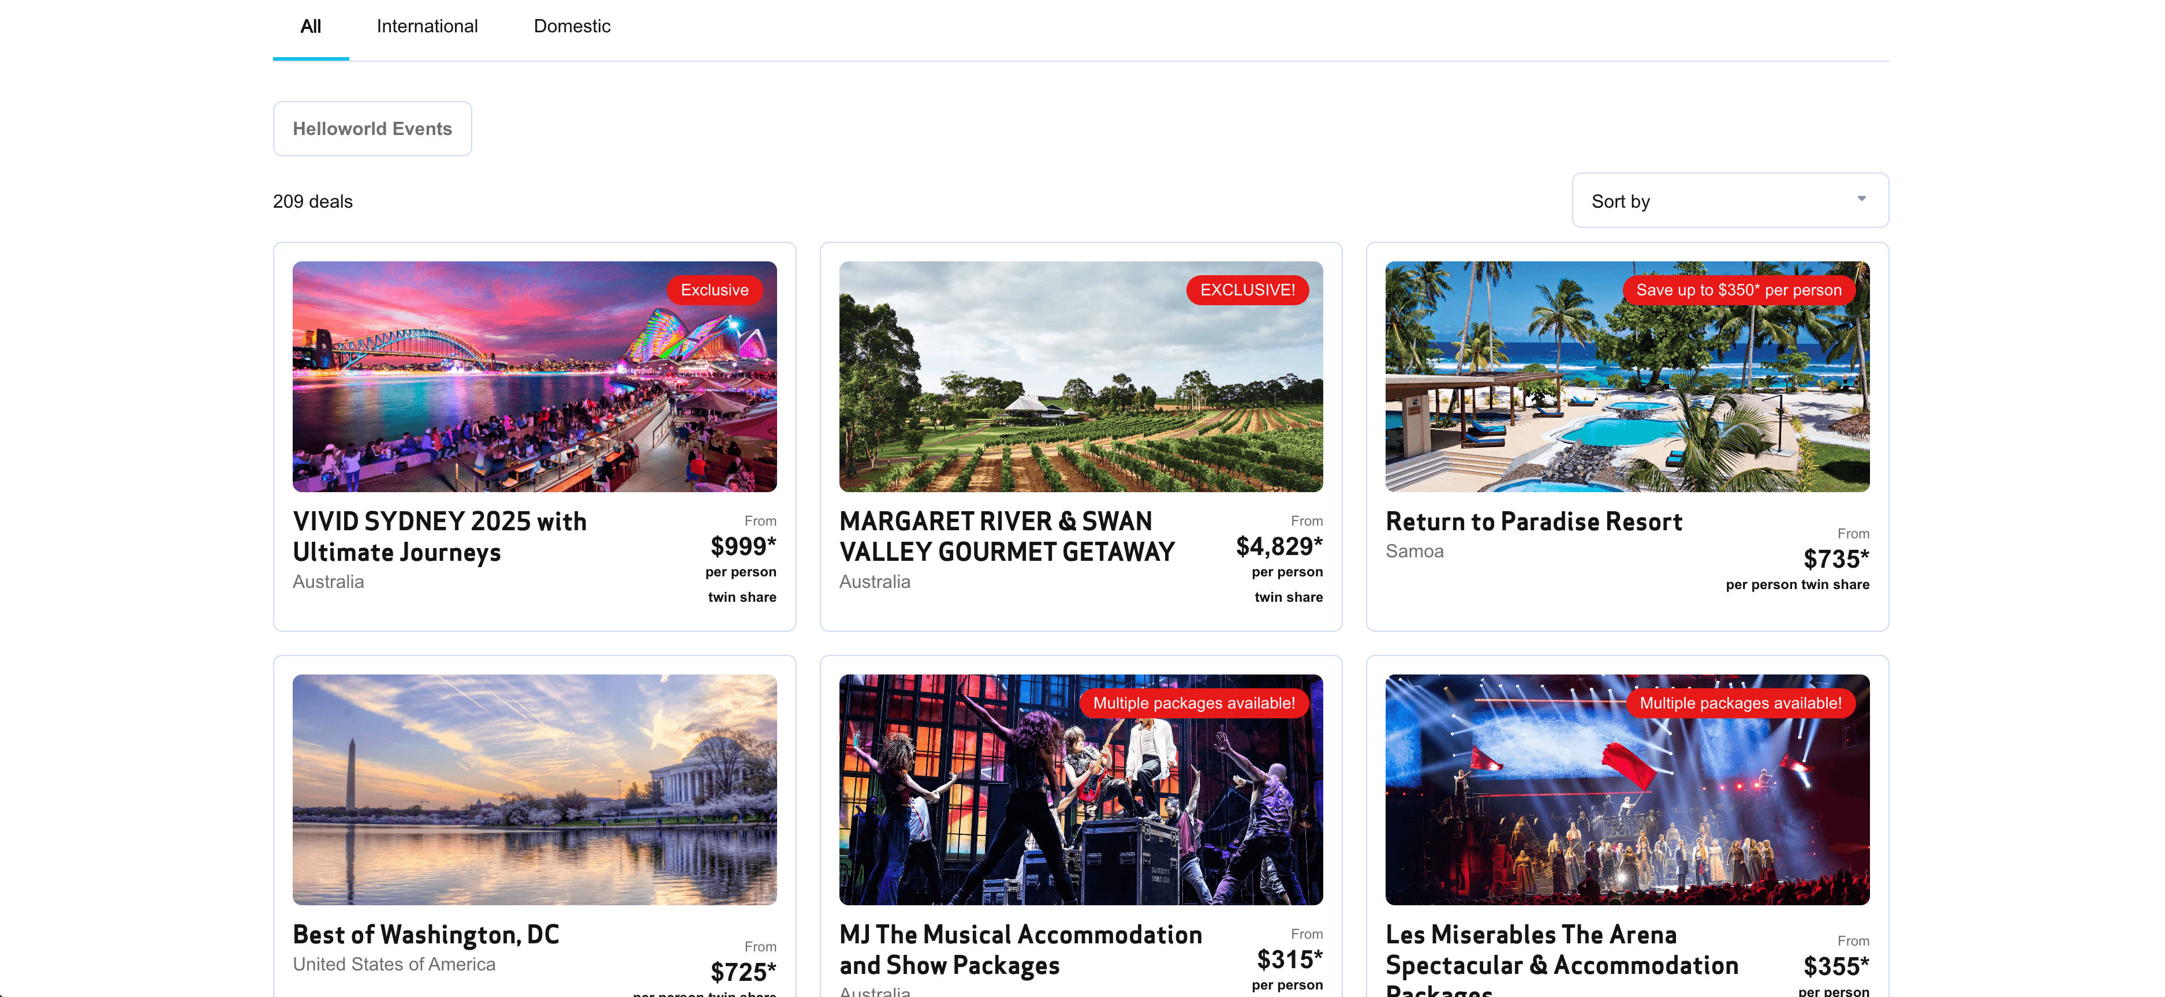Viewport: 2165px width, 997px height.
Task: Switch to the International tab
Action: click(x=427, y=26)
